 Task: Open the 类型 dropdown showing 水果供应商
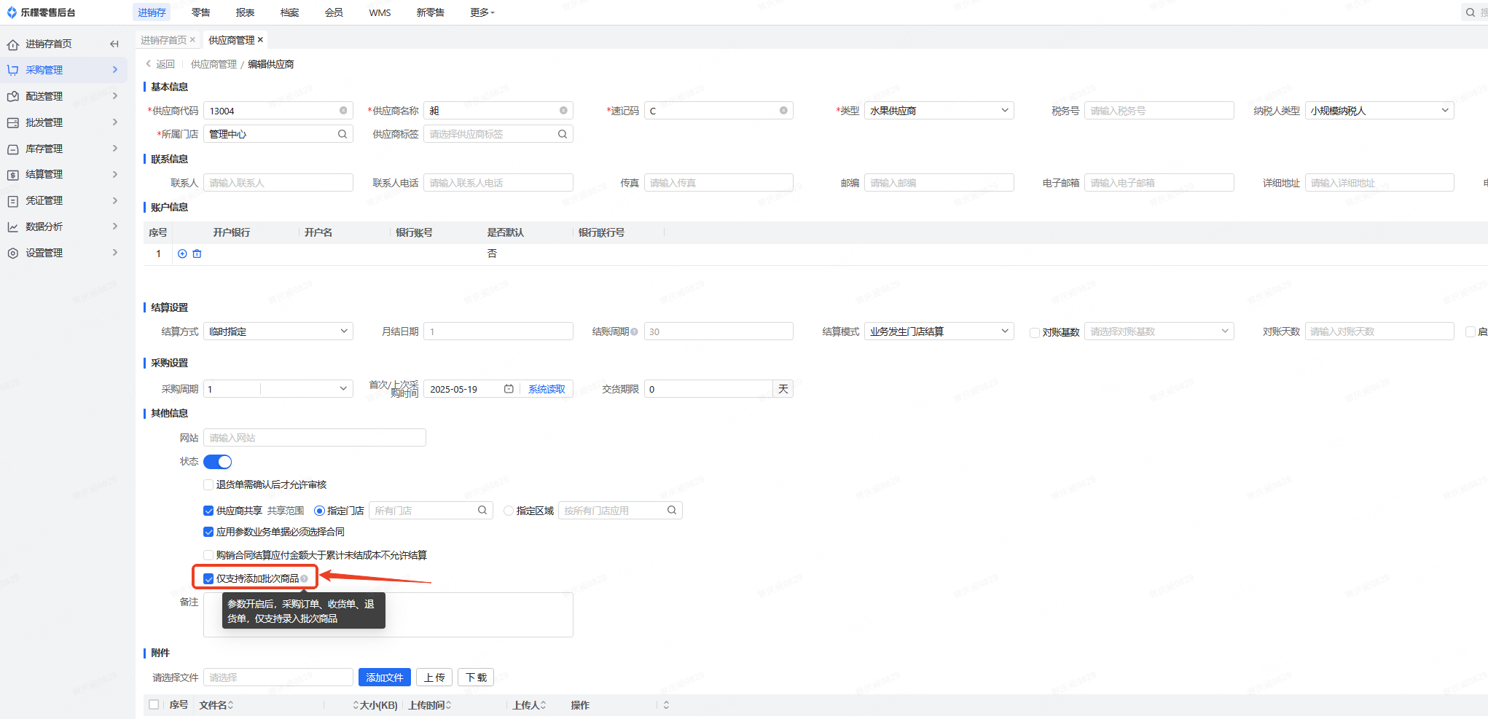click(939, 111)
